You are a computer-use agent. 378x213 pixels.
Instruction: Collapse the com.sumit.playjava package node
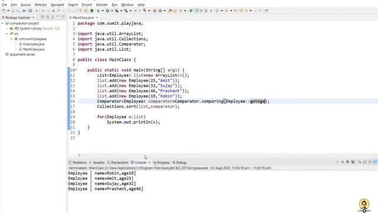click(12, 39)
